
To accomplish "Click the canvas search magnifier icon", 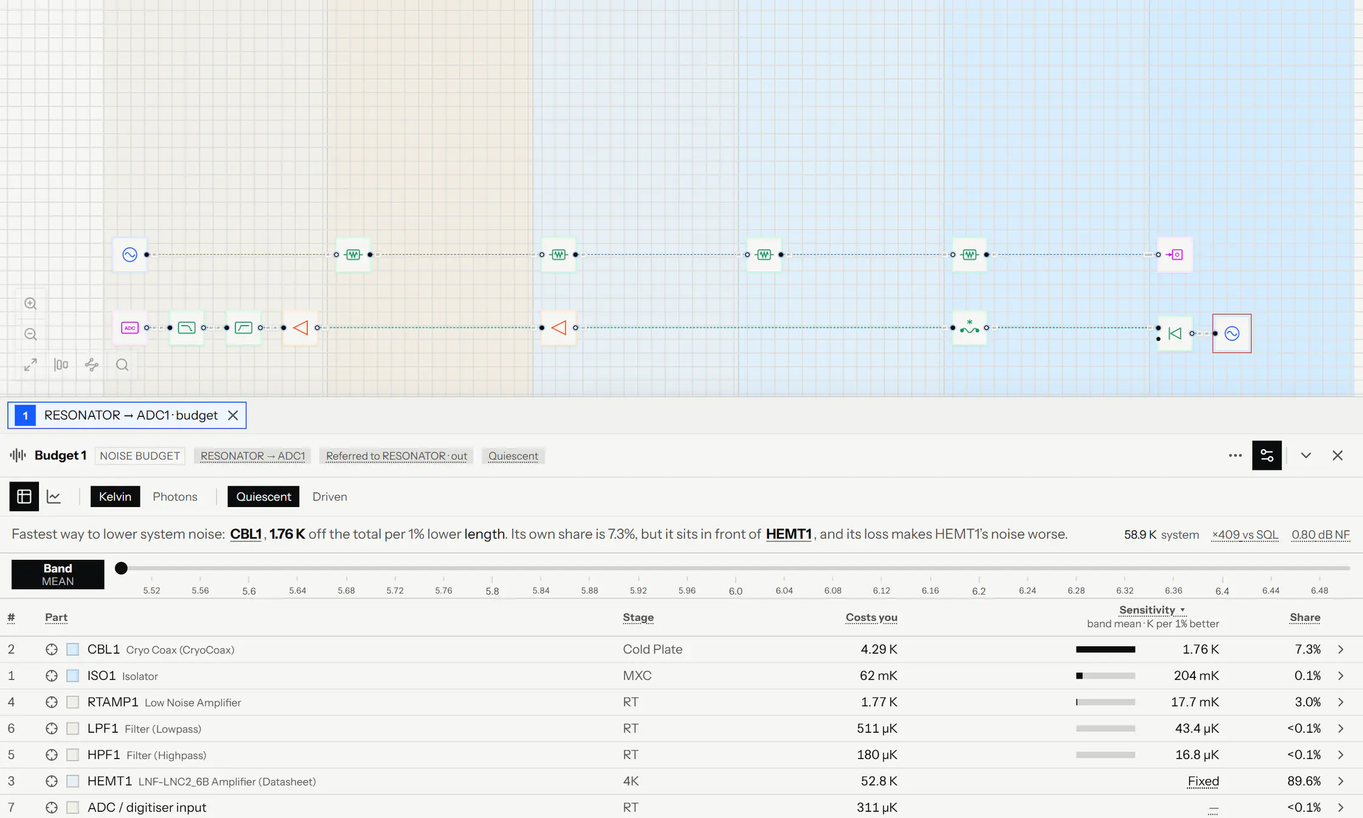I will pos(122,365).
